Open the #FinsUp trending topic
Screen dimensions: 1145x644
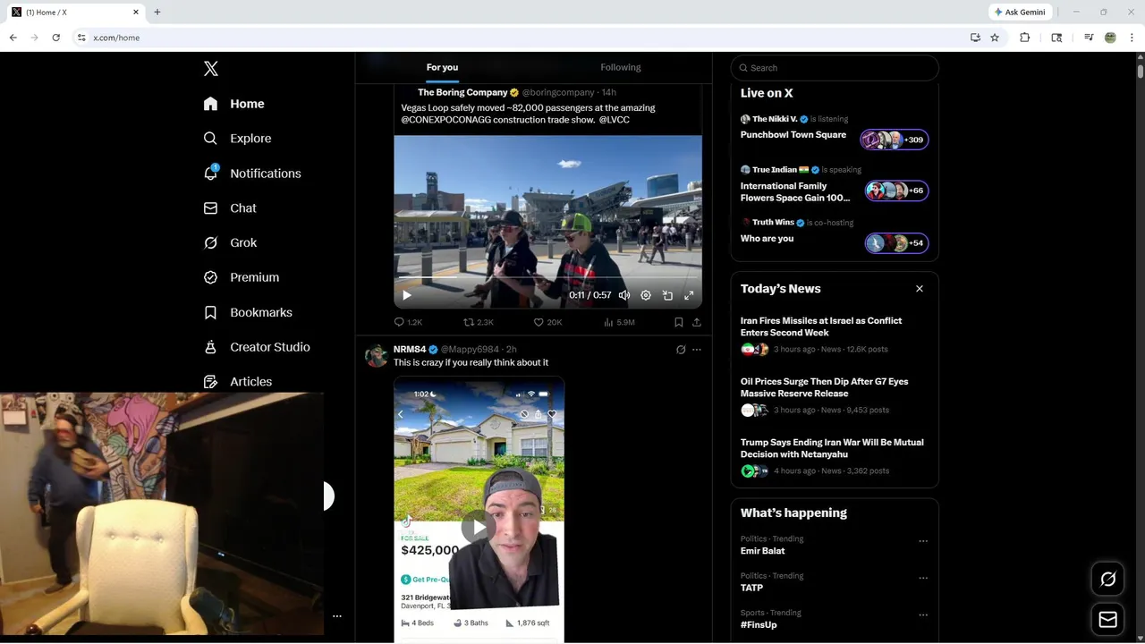tap(759, 624)
